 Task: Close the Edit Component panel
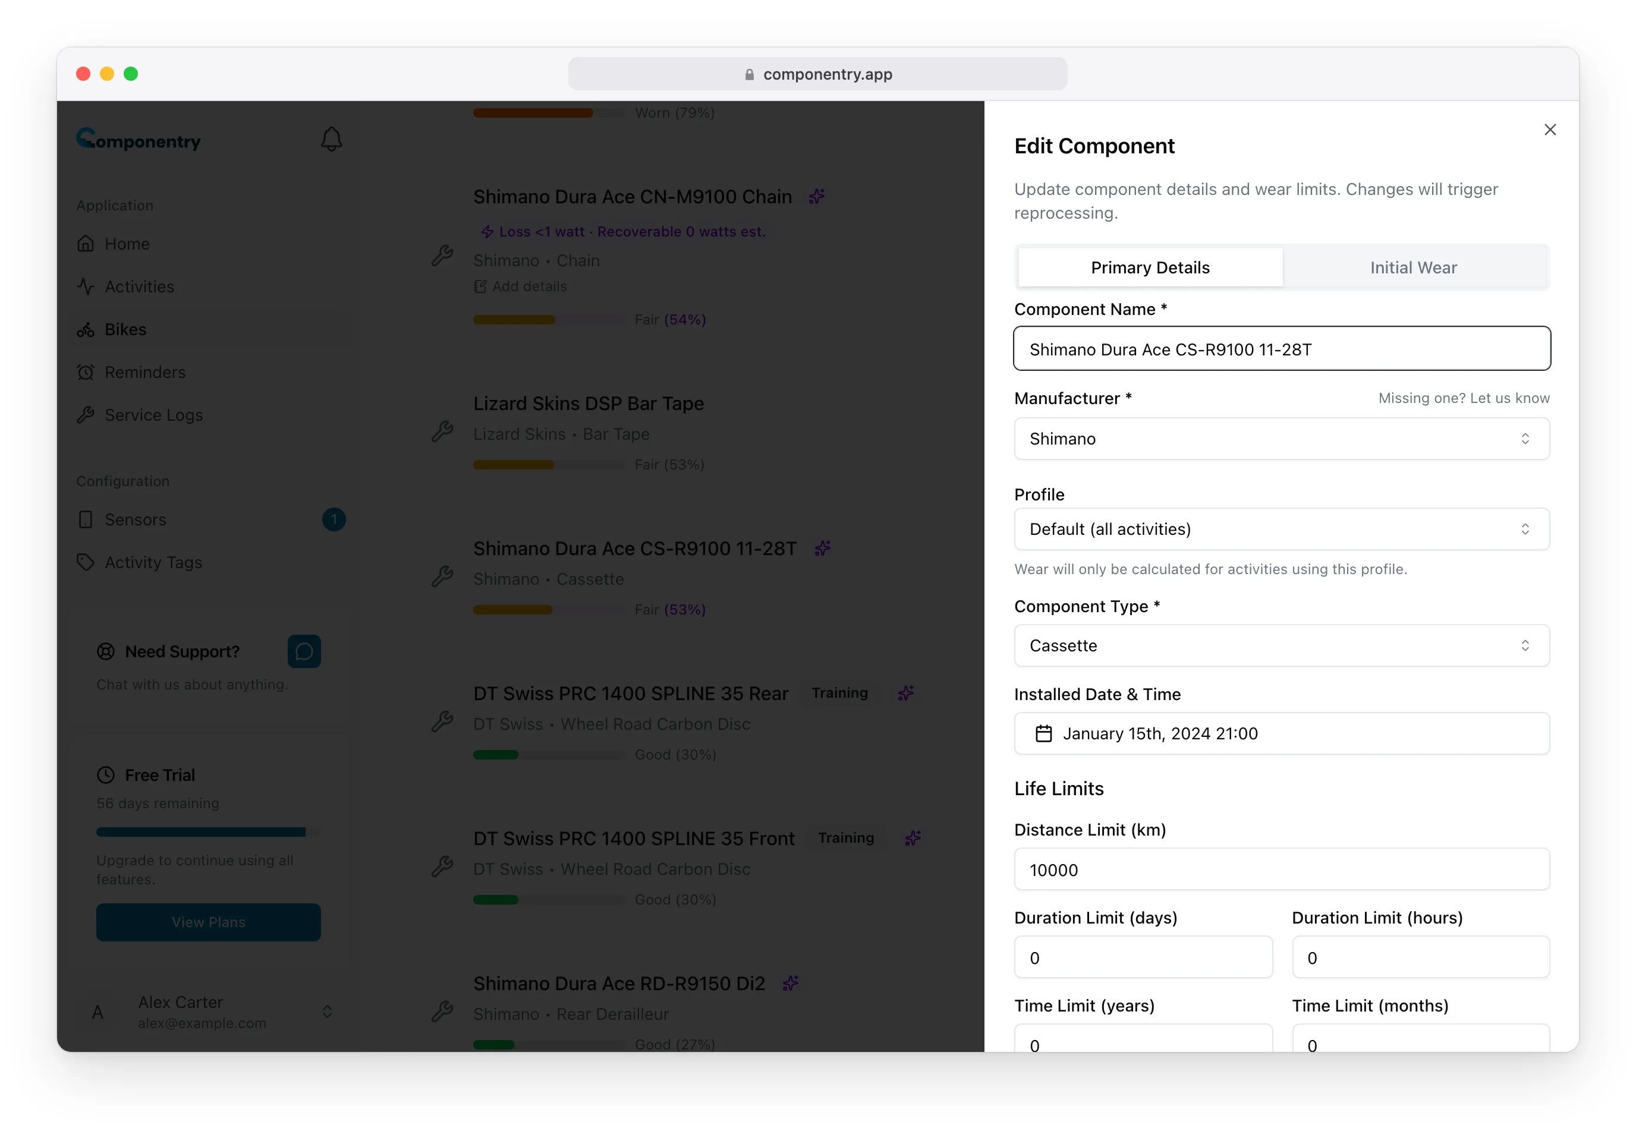[1550, 130]
